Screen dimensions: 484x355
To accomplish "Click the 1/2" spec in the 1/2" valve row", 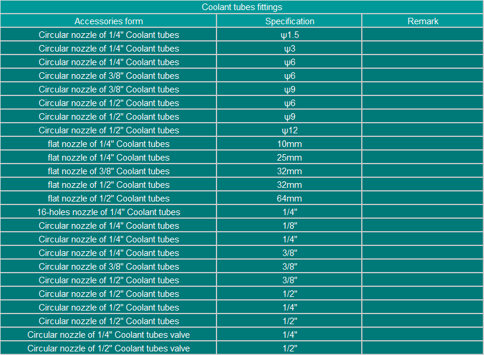I will coord(289,348).
